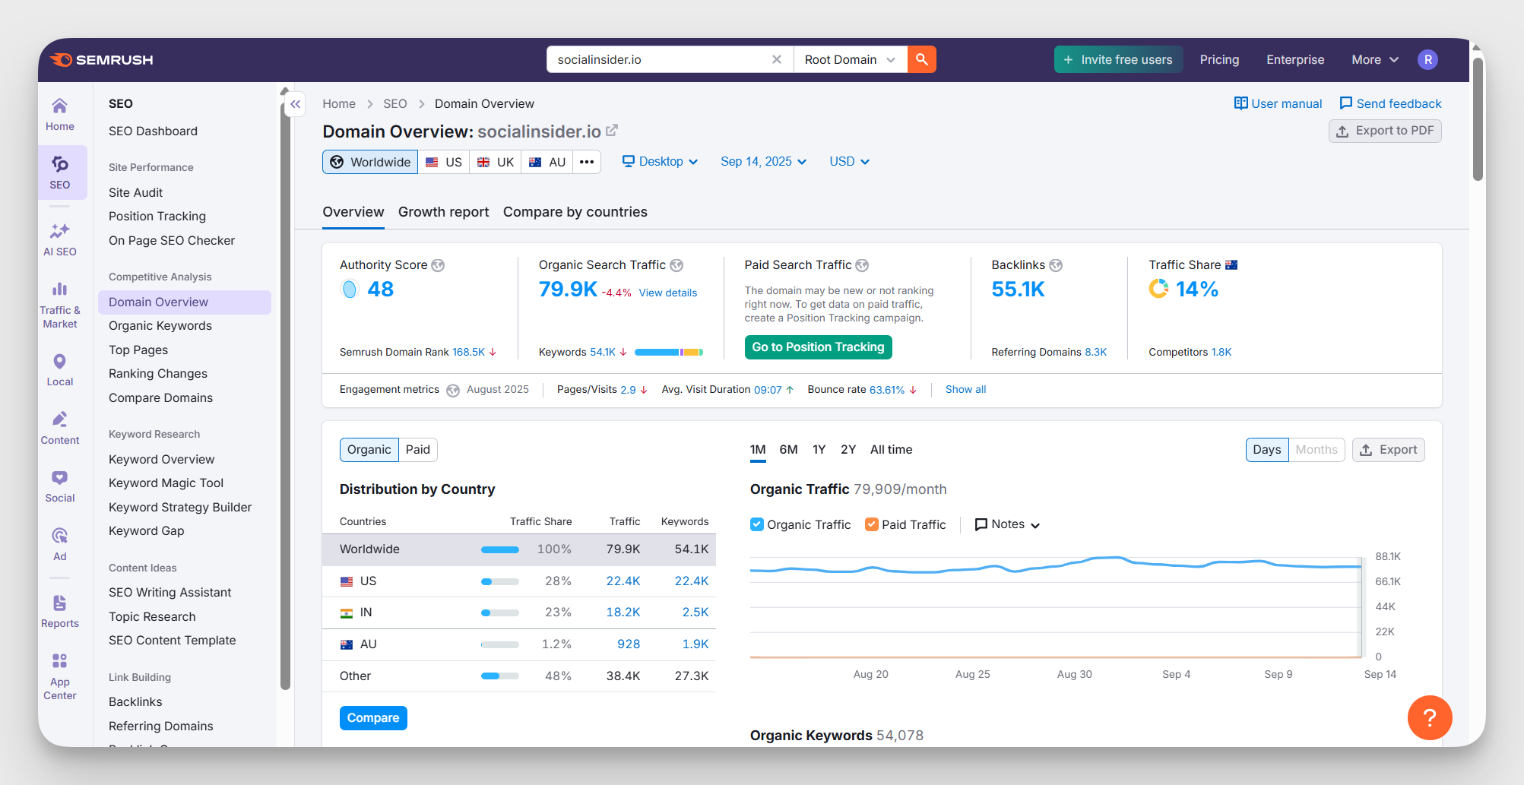This screenshot has height=785, width=1524.
Task: Open the App Center from sidebar
Action: point(59,676)
